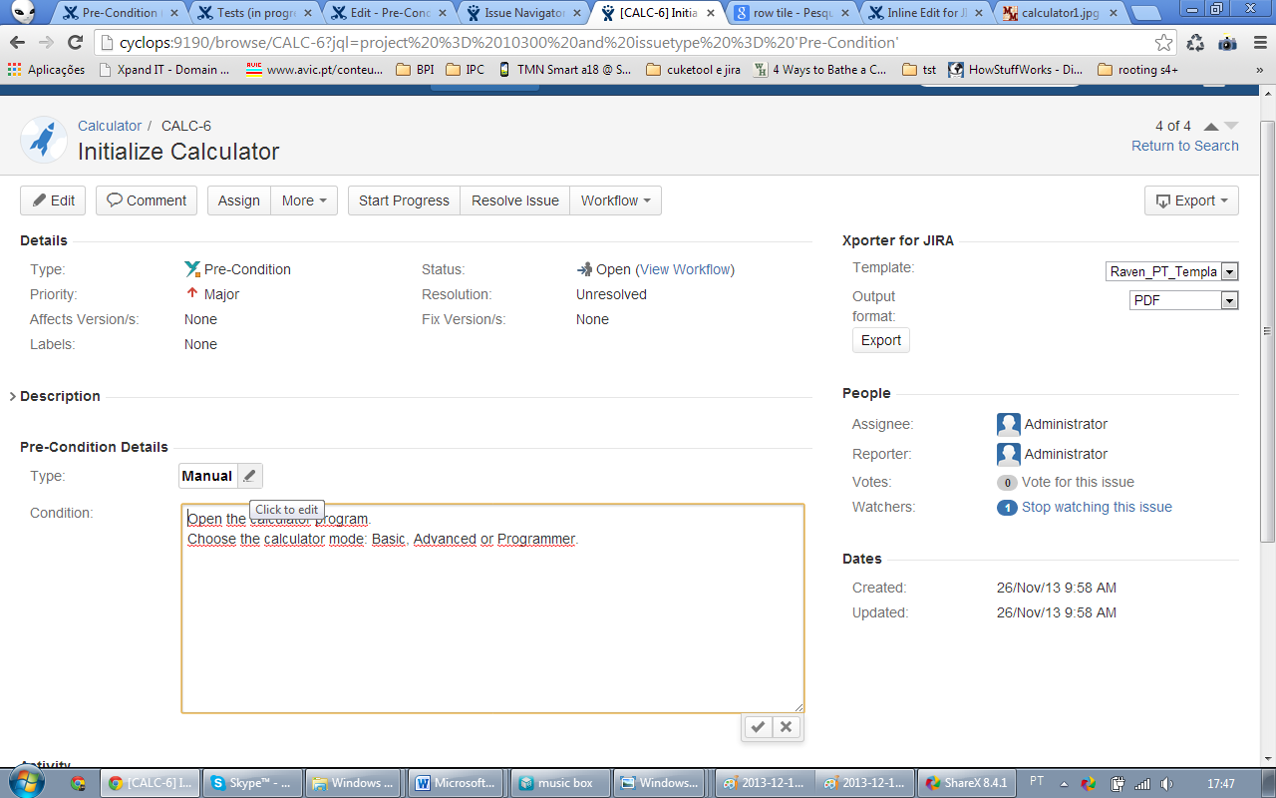Open the Windows Start button
1276x798 pixels.
tap(25, 782)
